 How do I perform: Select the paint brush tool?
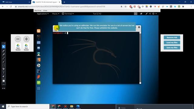(x=4, y=61)
